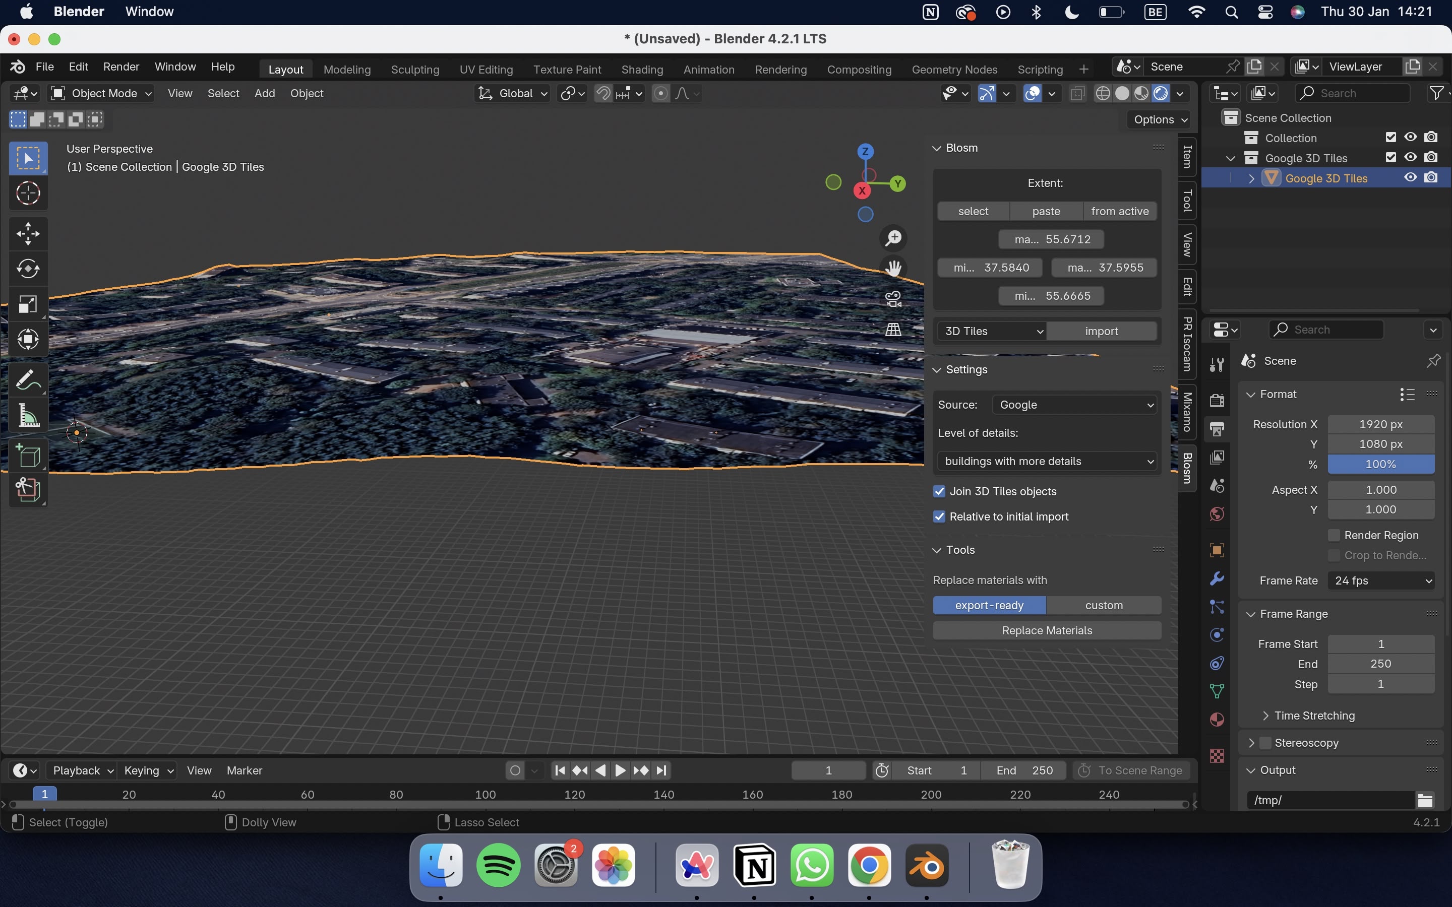Open the Level of details dropdown
The width and height of the screenshot is (1452, 907).
1048,461
